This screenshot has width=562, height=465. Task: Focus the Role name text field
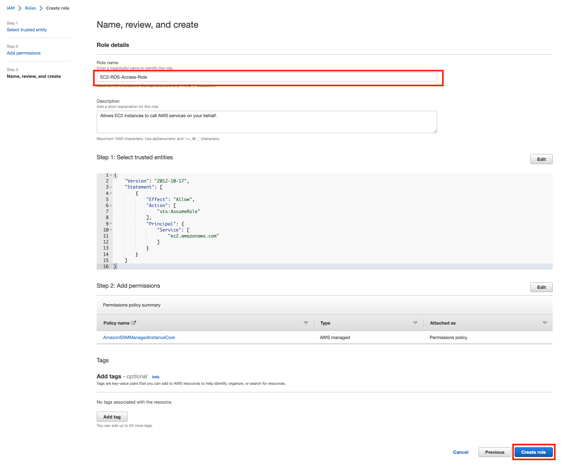(x=267, y=77)
